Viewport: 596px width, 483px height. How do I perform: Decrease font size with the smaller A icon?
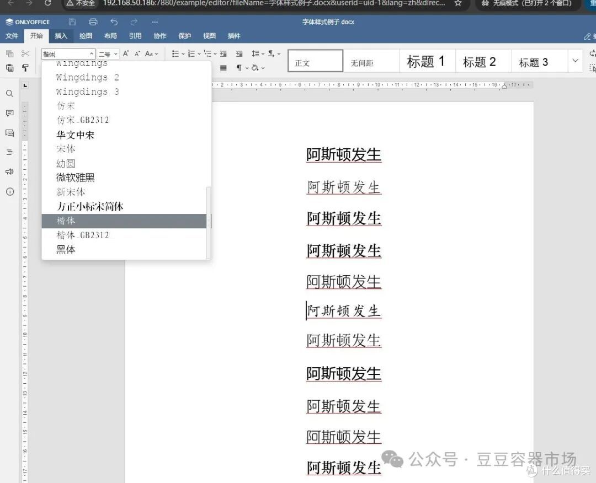(137, 53)
